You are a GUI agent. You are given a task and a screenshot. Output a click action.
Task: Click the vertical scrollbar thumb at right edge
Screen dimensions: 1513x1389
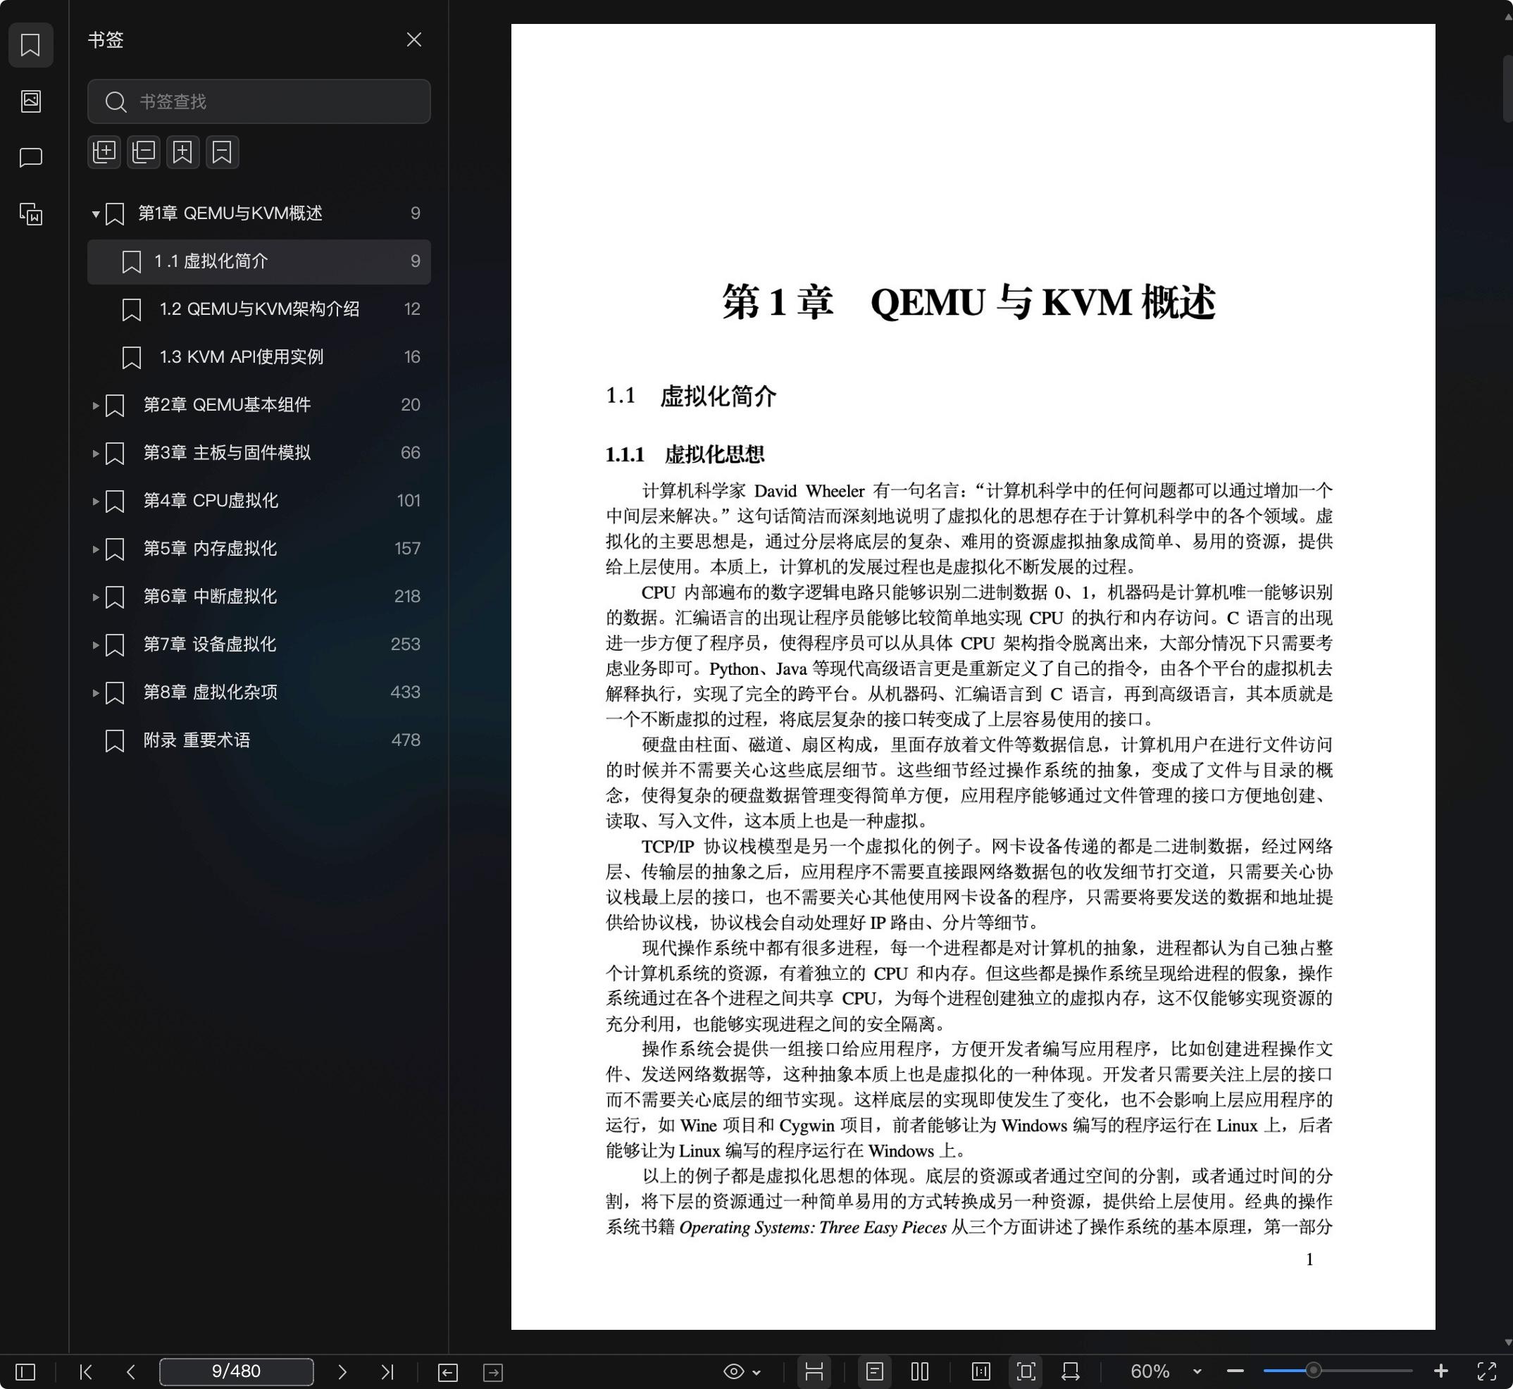1507,88
